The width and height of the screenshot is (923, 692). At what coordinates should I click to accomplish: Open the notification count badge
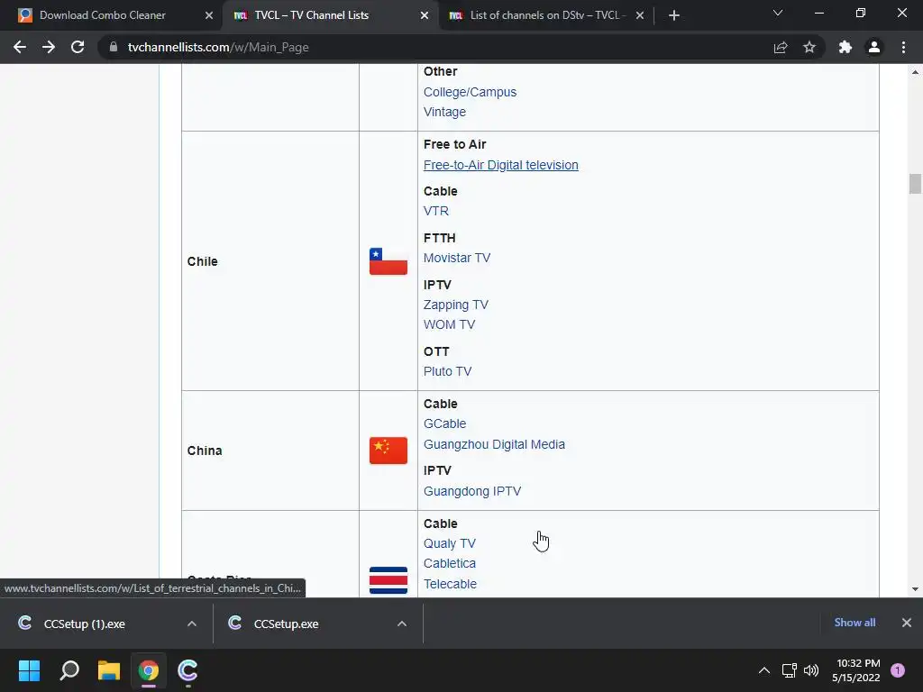click(x=898, y=670)
